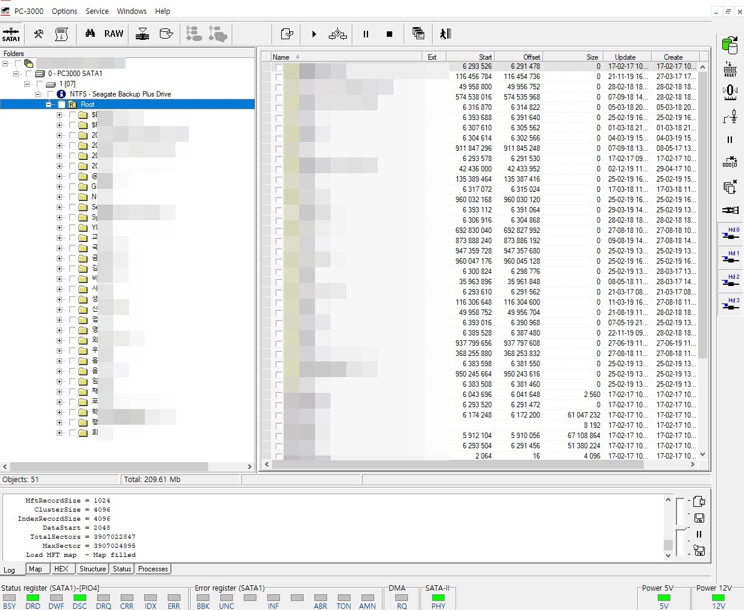Open the utility tools (hammer and wrench) icon
744x610 pixels.
(x=39, y=34)
